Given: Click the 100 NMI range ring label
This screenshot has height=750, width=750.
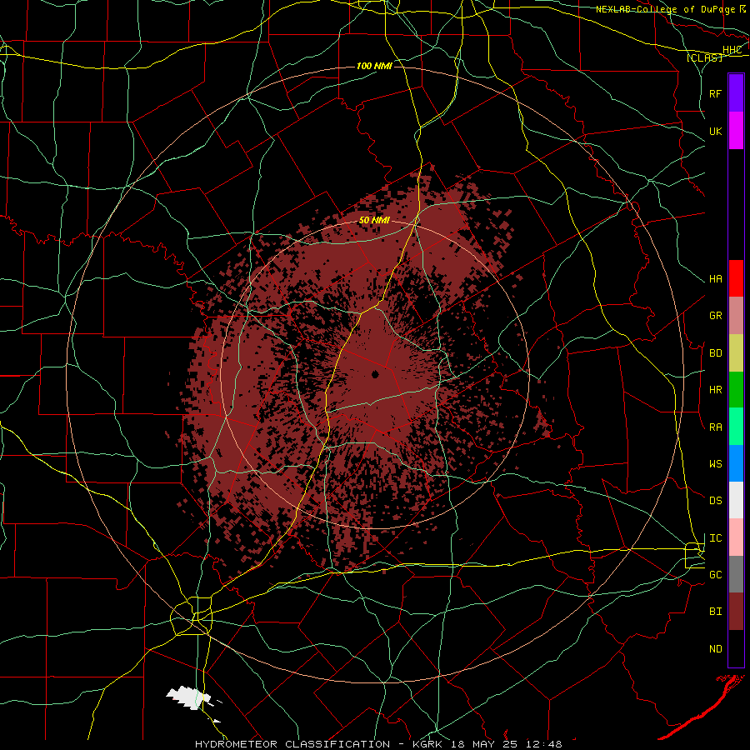Looking at the screenshot, I should (x=374, y=66).
